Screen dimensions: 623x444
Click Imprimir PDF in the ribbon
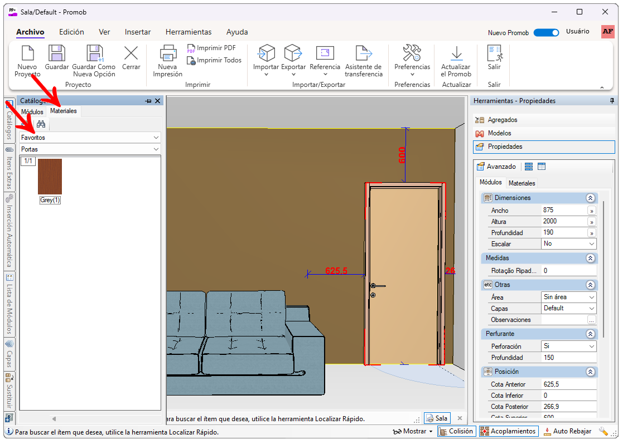point(211,48)
